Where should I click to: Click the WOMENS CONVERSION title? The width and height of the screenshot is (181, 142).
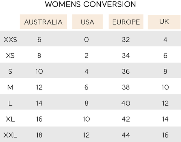click(x=90, y=4)
